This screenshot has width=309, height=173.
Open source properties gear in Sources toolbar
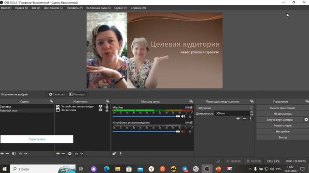tap(70, 154)
